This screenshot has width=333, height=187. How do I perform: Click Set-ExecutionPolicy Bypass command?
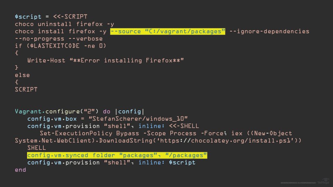(89, 134)
